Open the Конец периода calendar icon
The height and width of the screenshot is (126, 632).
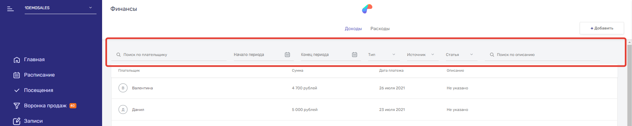point(354,55)
